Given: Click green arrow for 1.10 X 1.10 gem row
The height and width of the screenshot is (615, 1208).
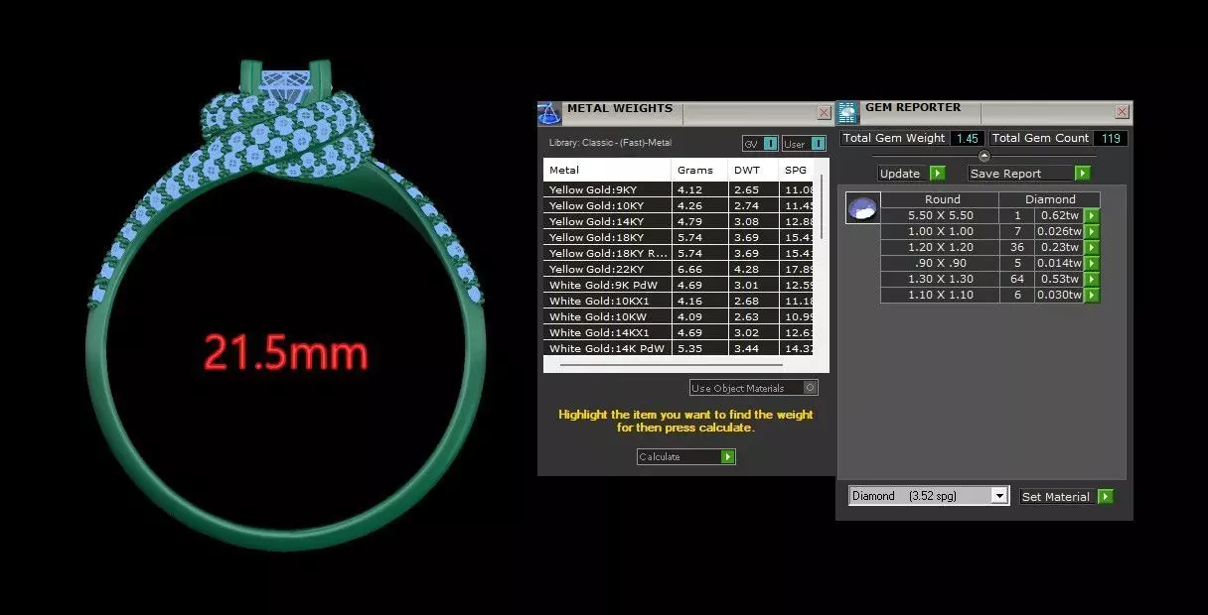Looking at the screenshot, I should [1092, 295].
